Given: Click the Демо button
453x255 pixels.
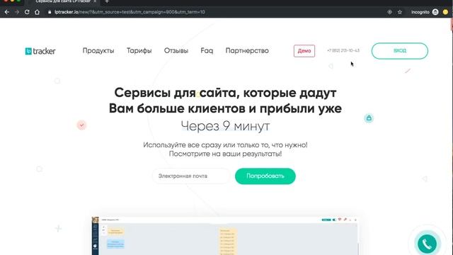Looking at the screenshot, I should 304,51.
